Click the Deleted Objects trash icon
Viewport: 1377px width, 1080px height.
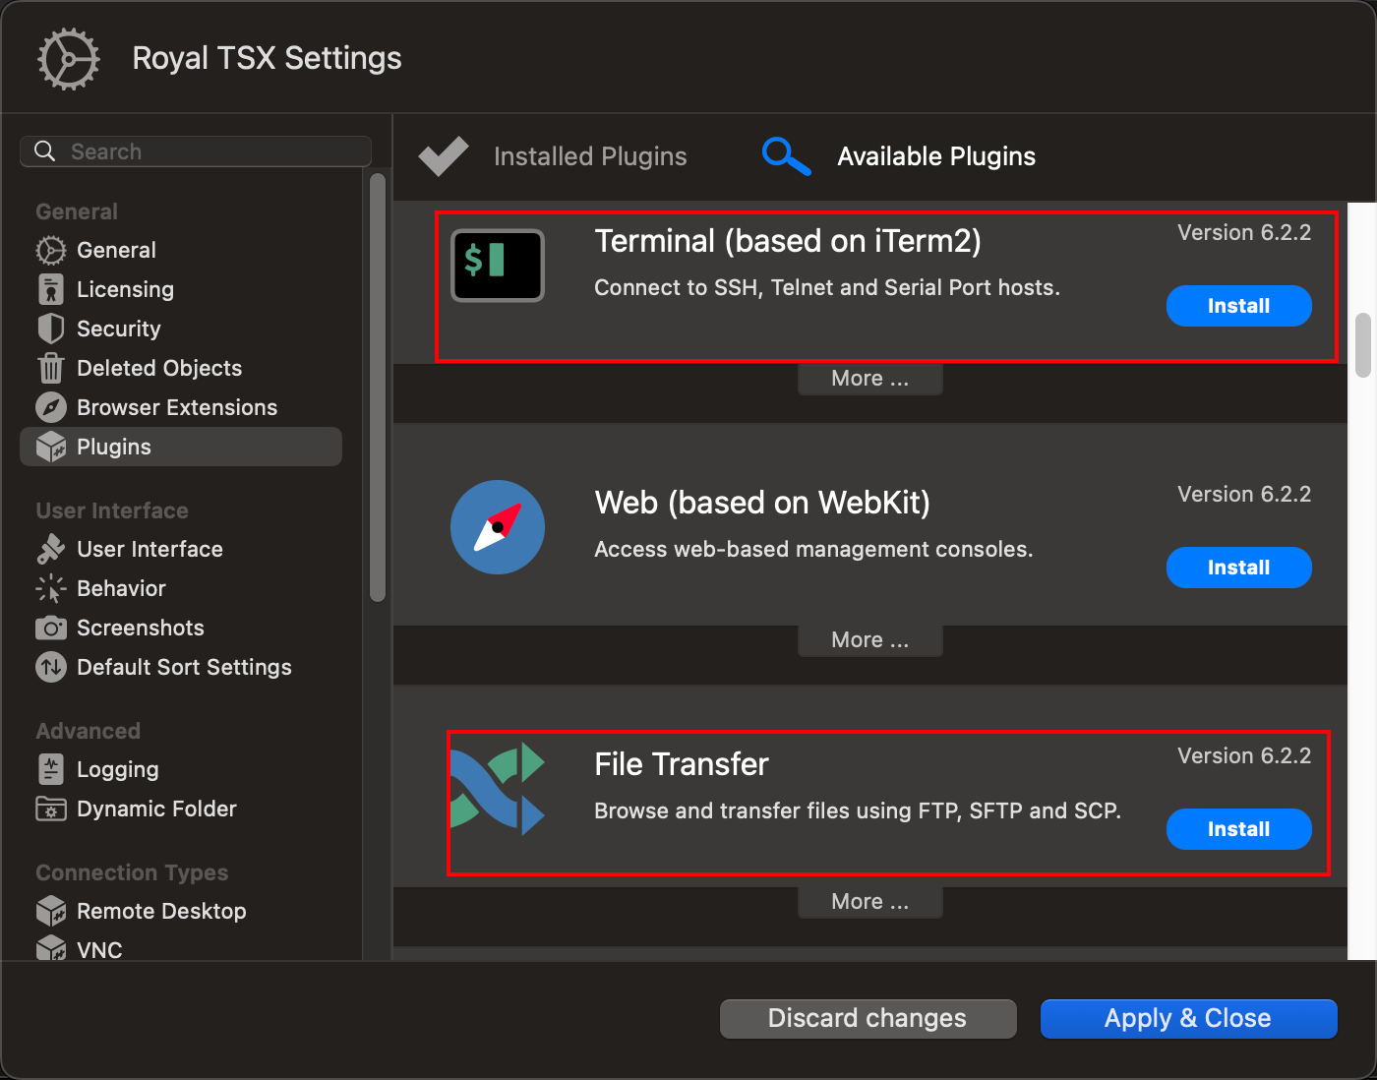coord(51,368)
